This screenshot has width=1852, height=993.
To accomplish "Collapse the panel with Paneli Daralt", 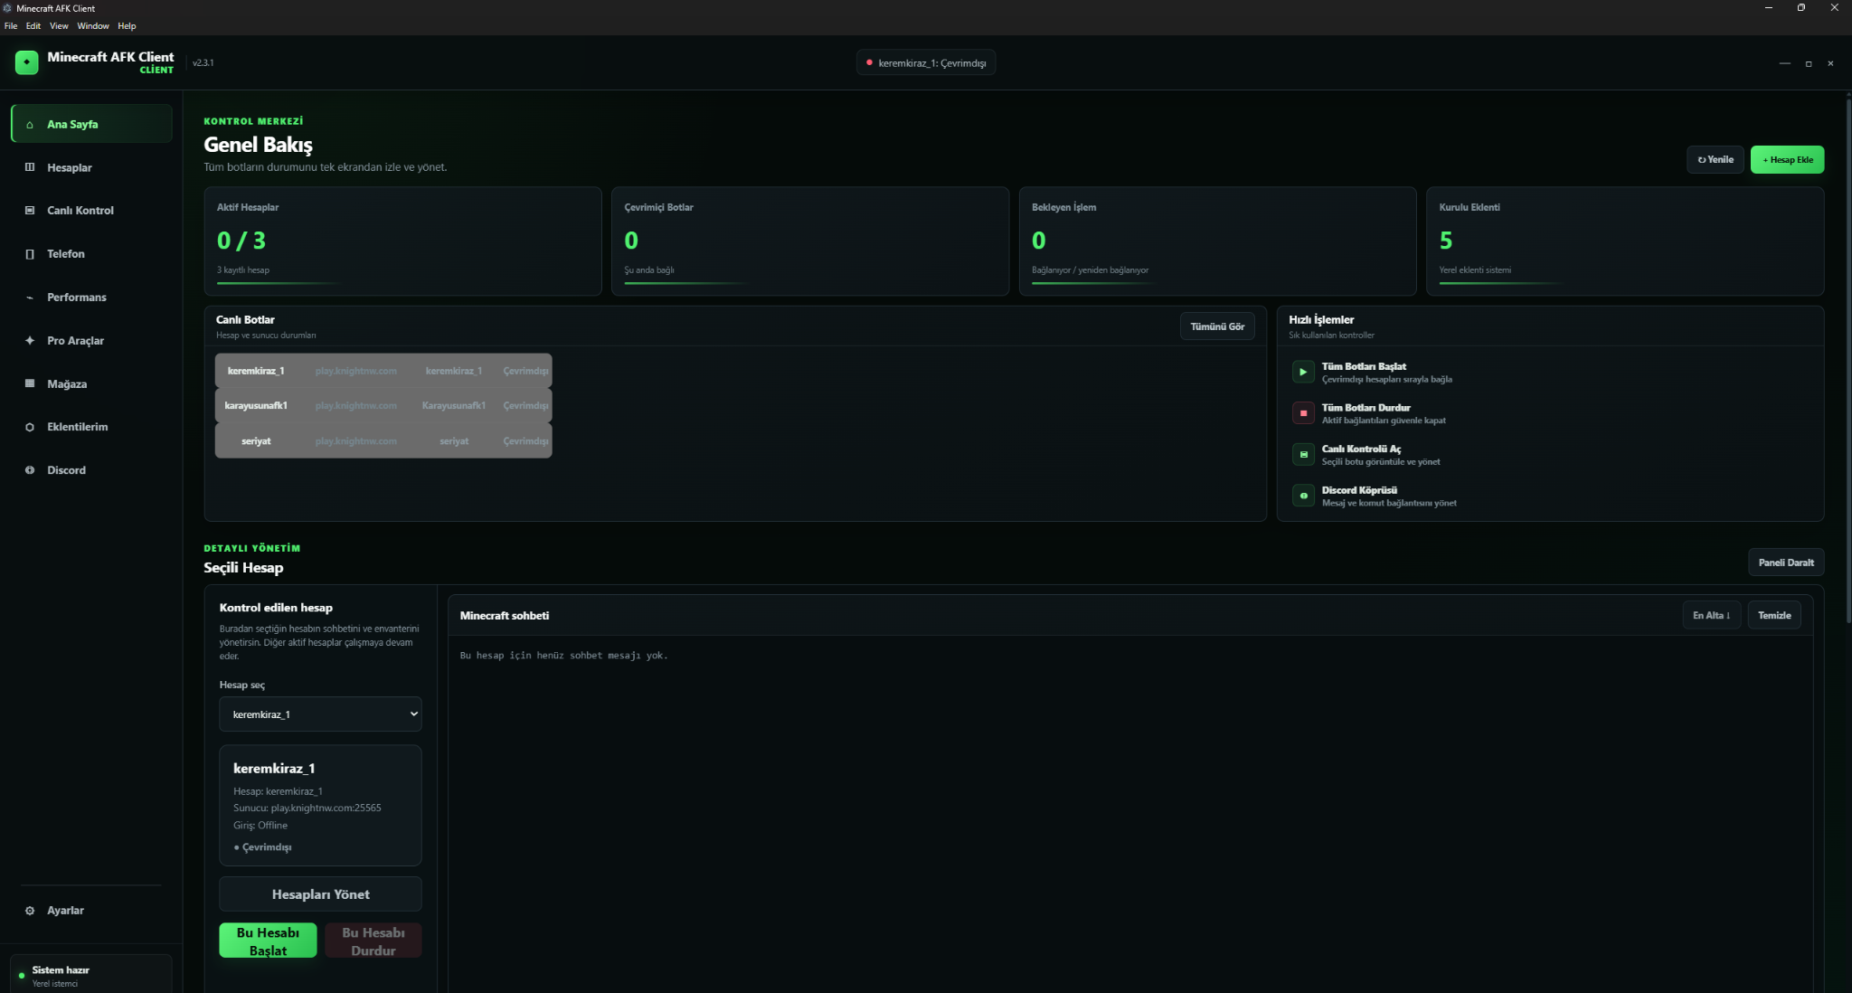I will (x=1786, y=563).
